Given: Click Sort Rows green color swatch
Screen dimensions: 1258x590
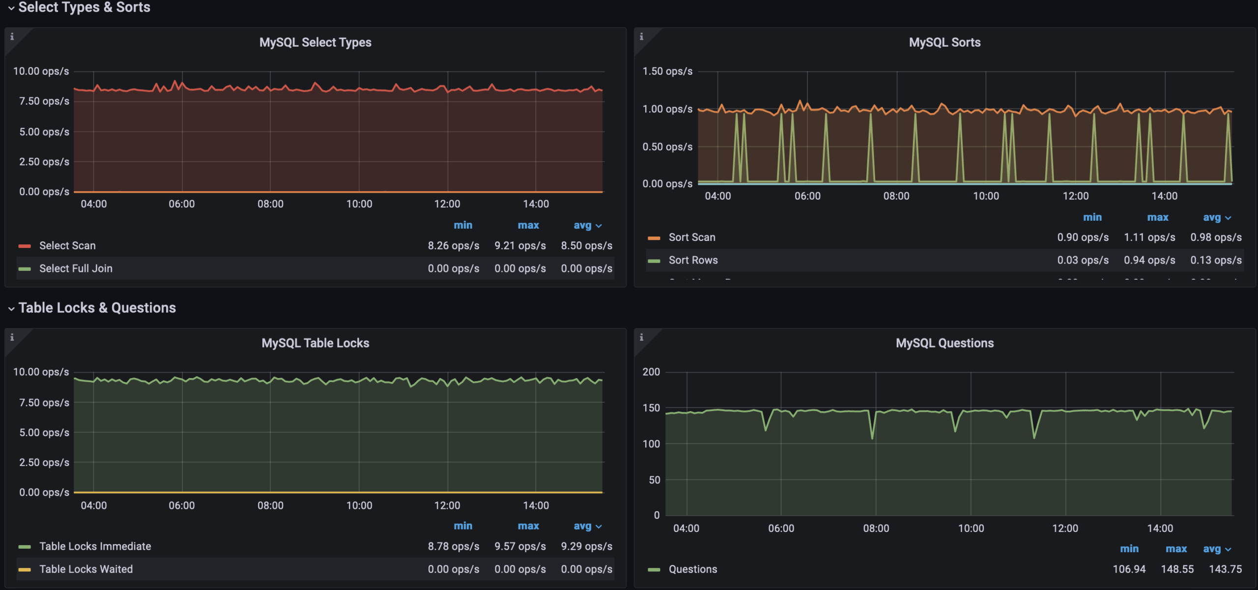Looking at the screenshot, I should click(654, 261).
